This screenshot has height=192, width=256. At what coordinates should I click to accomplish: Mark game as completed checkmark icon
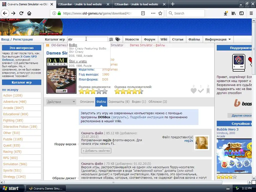coord(201,90)
